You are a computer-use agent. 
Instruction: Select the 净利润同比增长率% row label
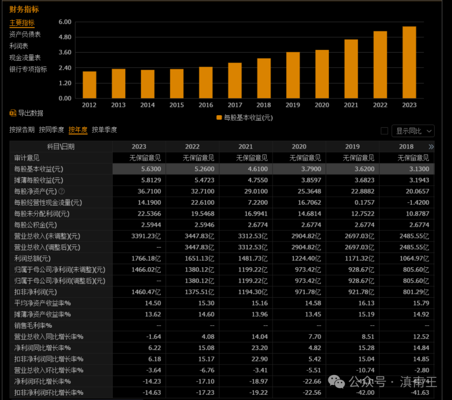pos(42,348)
